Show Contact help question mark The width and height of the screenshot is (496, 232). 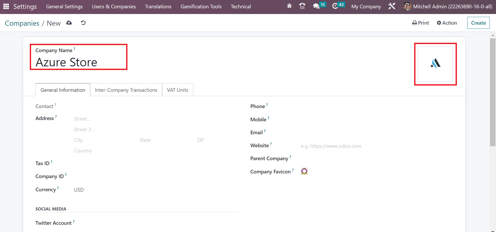point(55,105)
